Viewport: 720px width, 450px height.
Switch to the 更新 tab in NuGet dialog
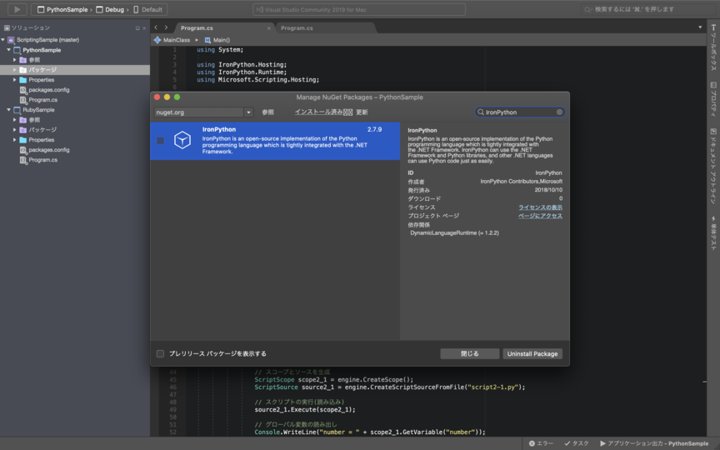(x=362, y=112)
